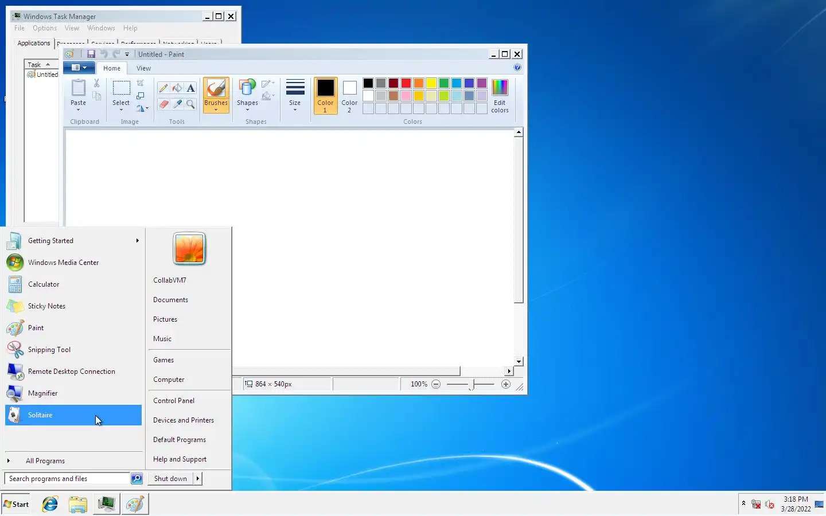Launch Solitaire from the Start menu
The width and height of the screenshot is (826, 516).
73,415
